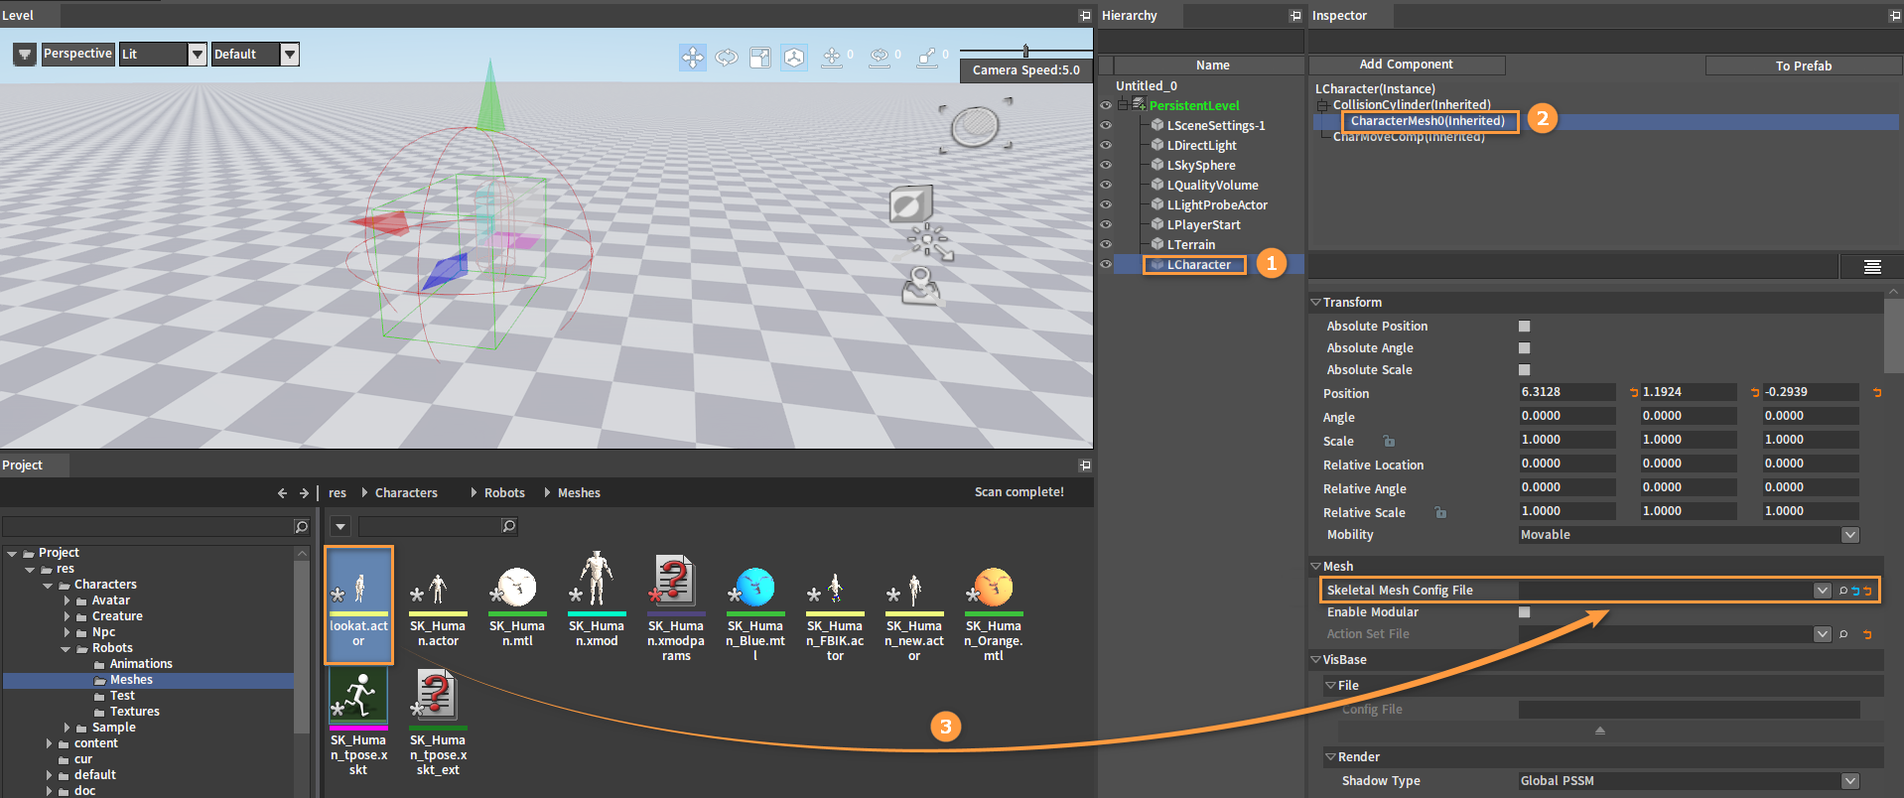Toggle visibility of LCharacter
The width and height of the screenshot is (1904, 798).
click(1106, 264)
